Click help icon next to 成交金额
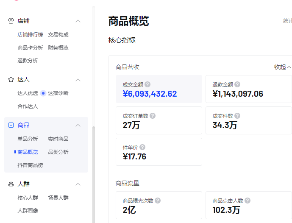Screen dimensions: 292x223 (147, 84)
